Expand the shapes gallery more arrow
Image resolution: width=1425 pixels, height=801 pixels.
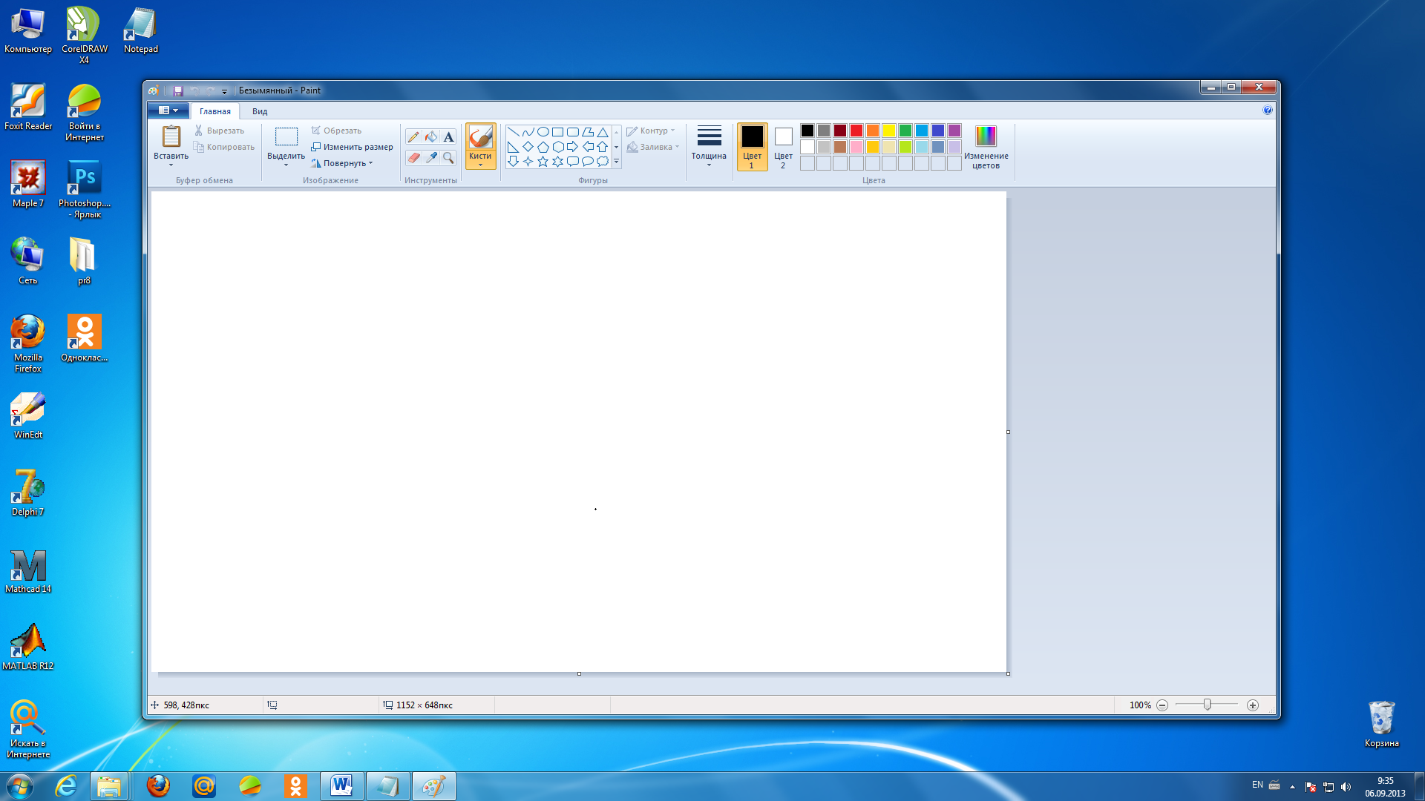[x=616, y=162]
